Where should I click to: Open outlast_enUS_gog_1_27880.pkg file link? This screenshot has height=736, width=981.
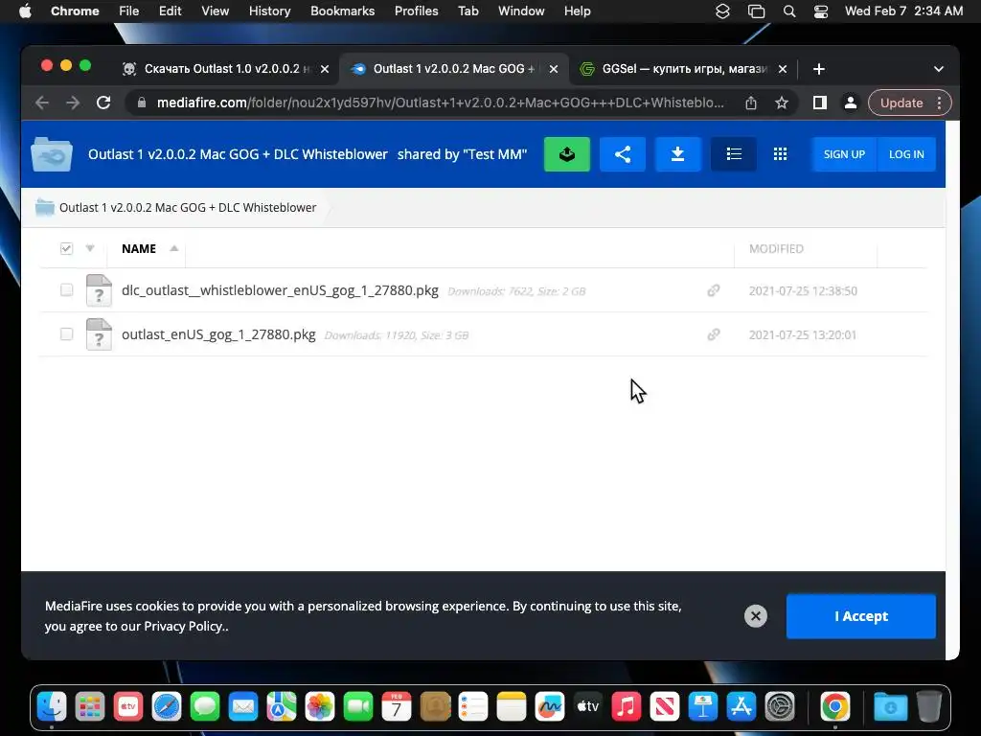(218, 334)
